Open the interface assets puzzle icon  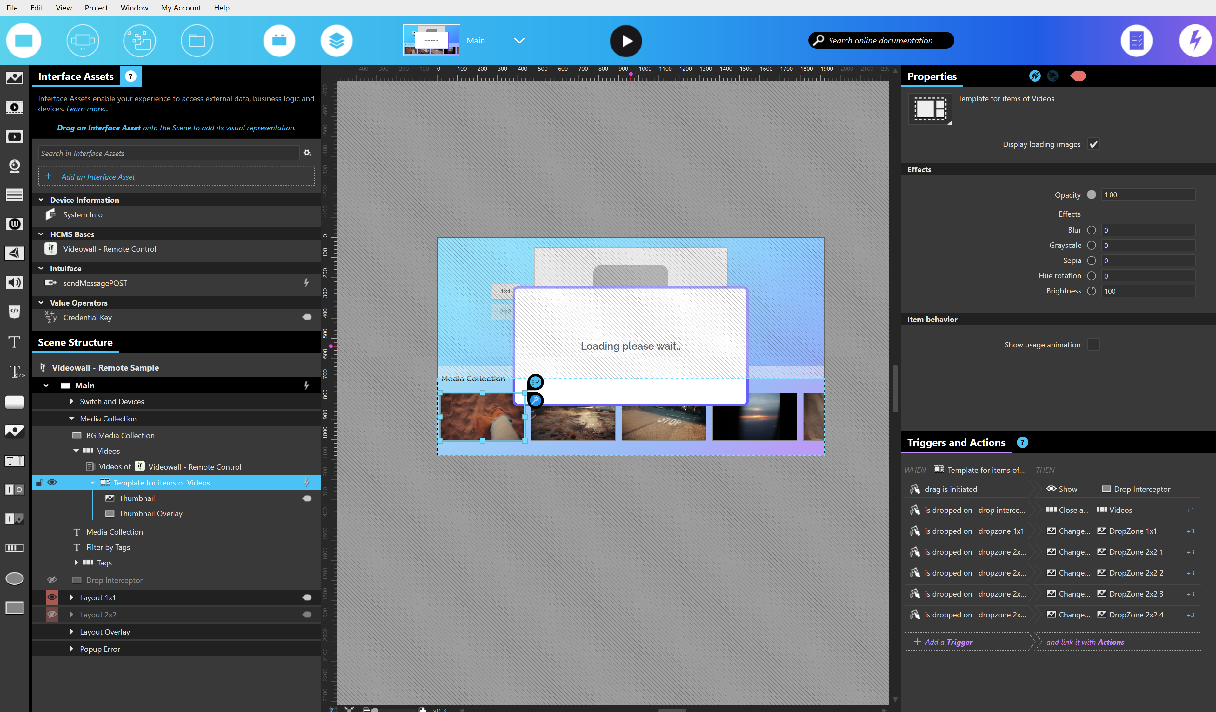coord(140,41)
